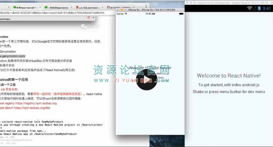Close the Genymotion window with its first title button
Screen dimensions: 273x147
pos(187,3)
